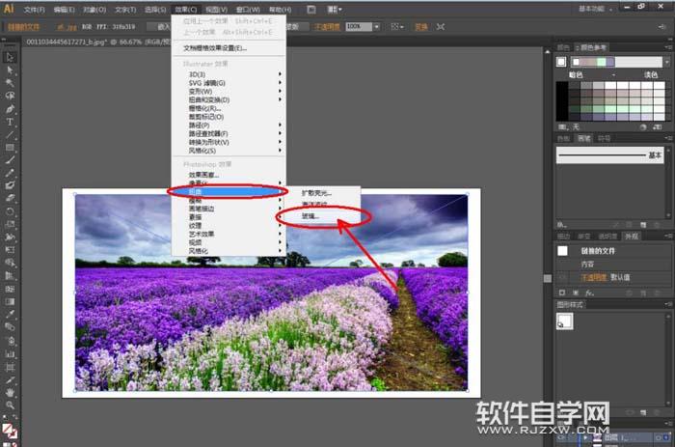Select the Slice tool
This screenshot has height=447, width=675.
(x=10, y=380)
